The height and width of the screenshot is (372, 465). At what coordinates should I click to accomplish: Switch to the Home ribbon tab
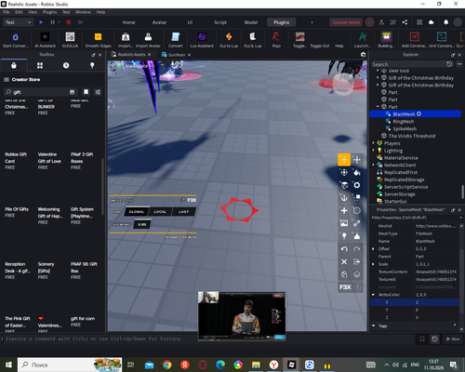pos(128,22)
